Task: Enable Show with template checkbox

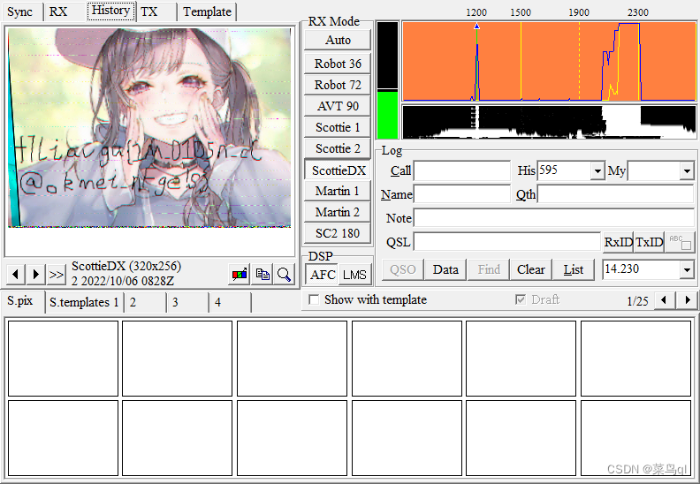Action: (x=315, y=299)
